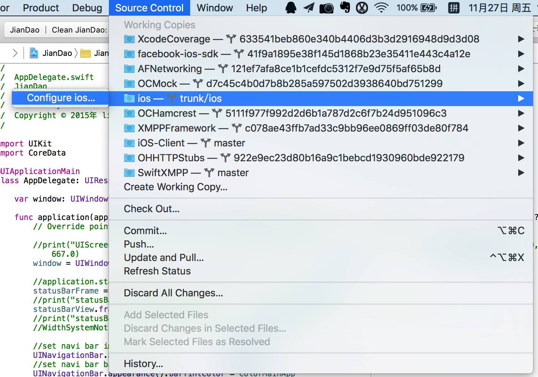Image resolution: width=538 pixels, height=377 pixels.
Task: Open the QQ penguin menu bar icon
Action: coord(291,8)
